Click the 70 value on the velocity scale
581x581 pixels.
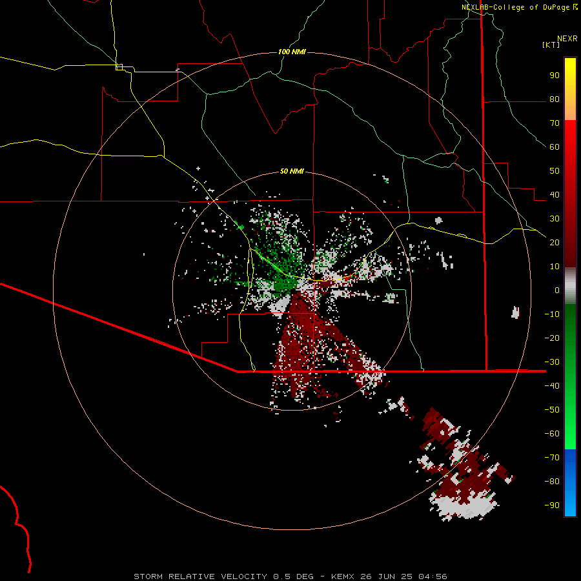(555, 123)
